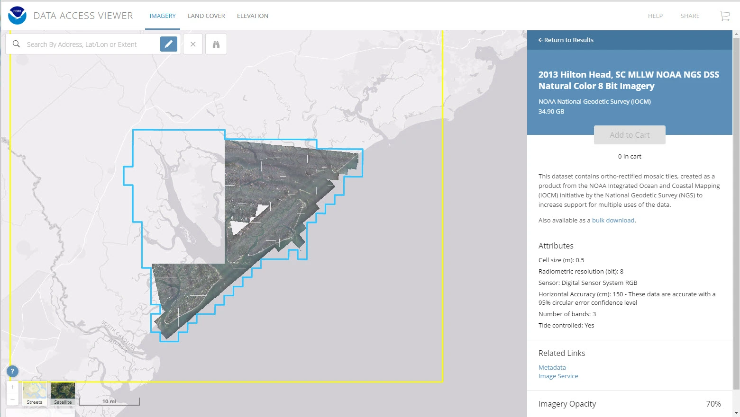740x417 pixels.
Task: Click the Add to Cart button
Action: [x=630, y=135]
